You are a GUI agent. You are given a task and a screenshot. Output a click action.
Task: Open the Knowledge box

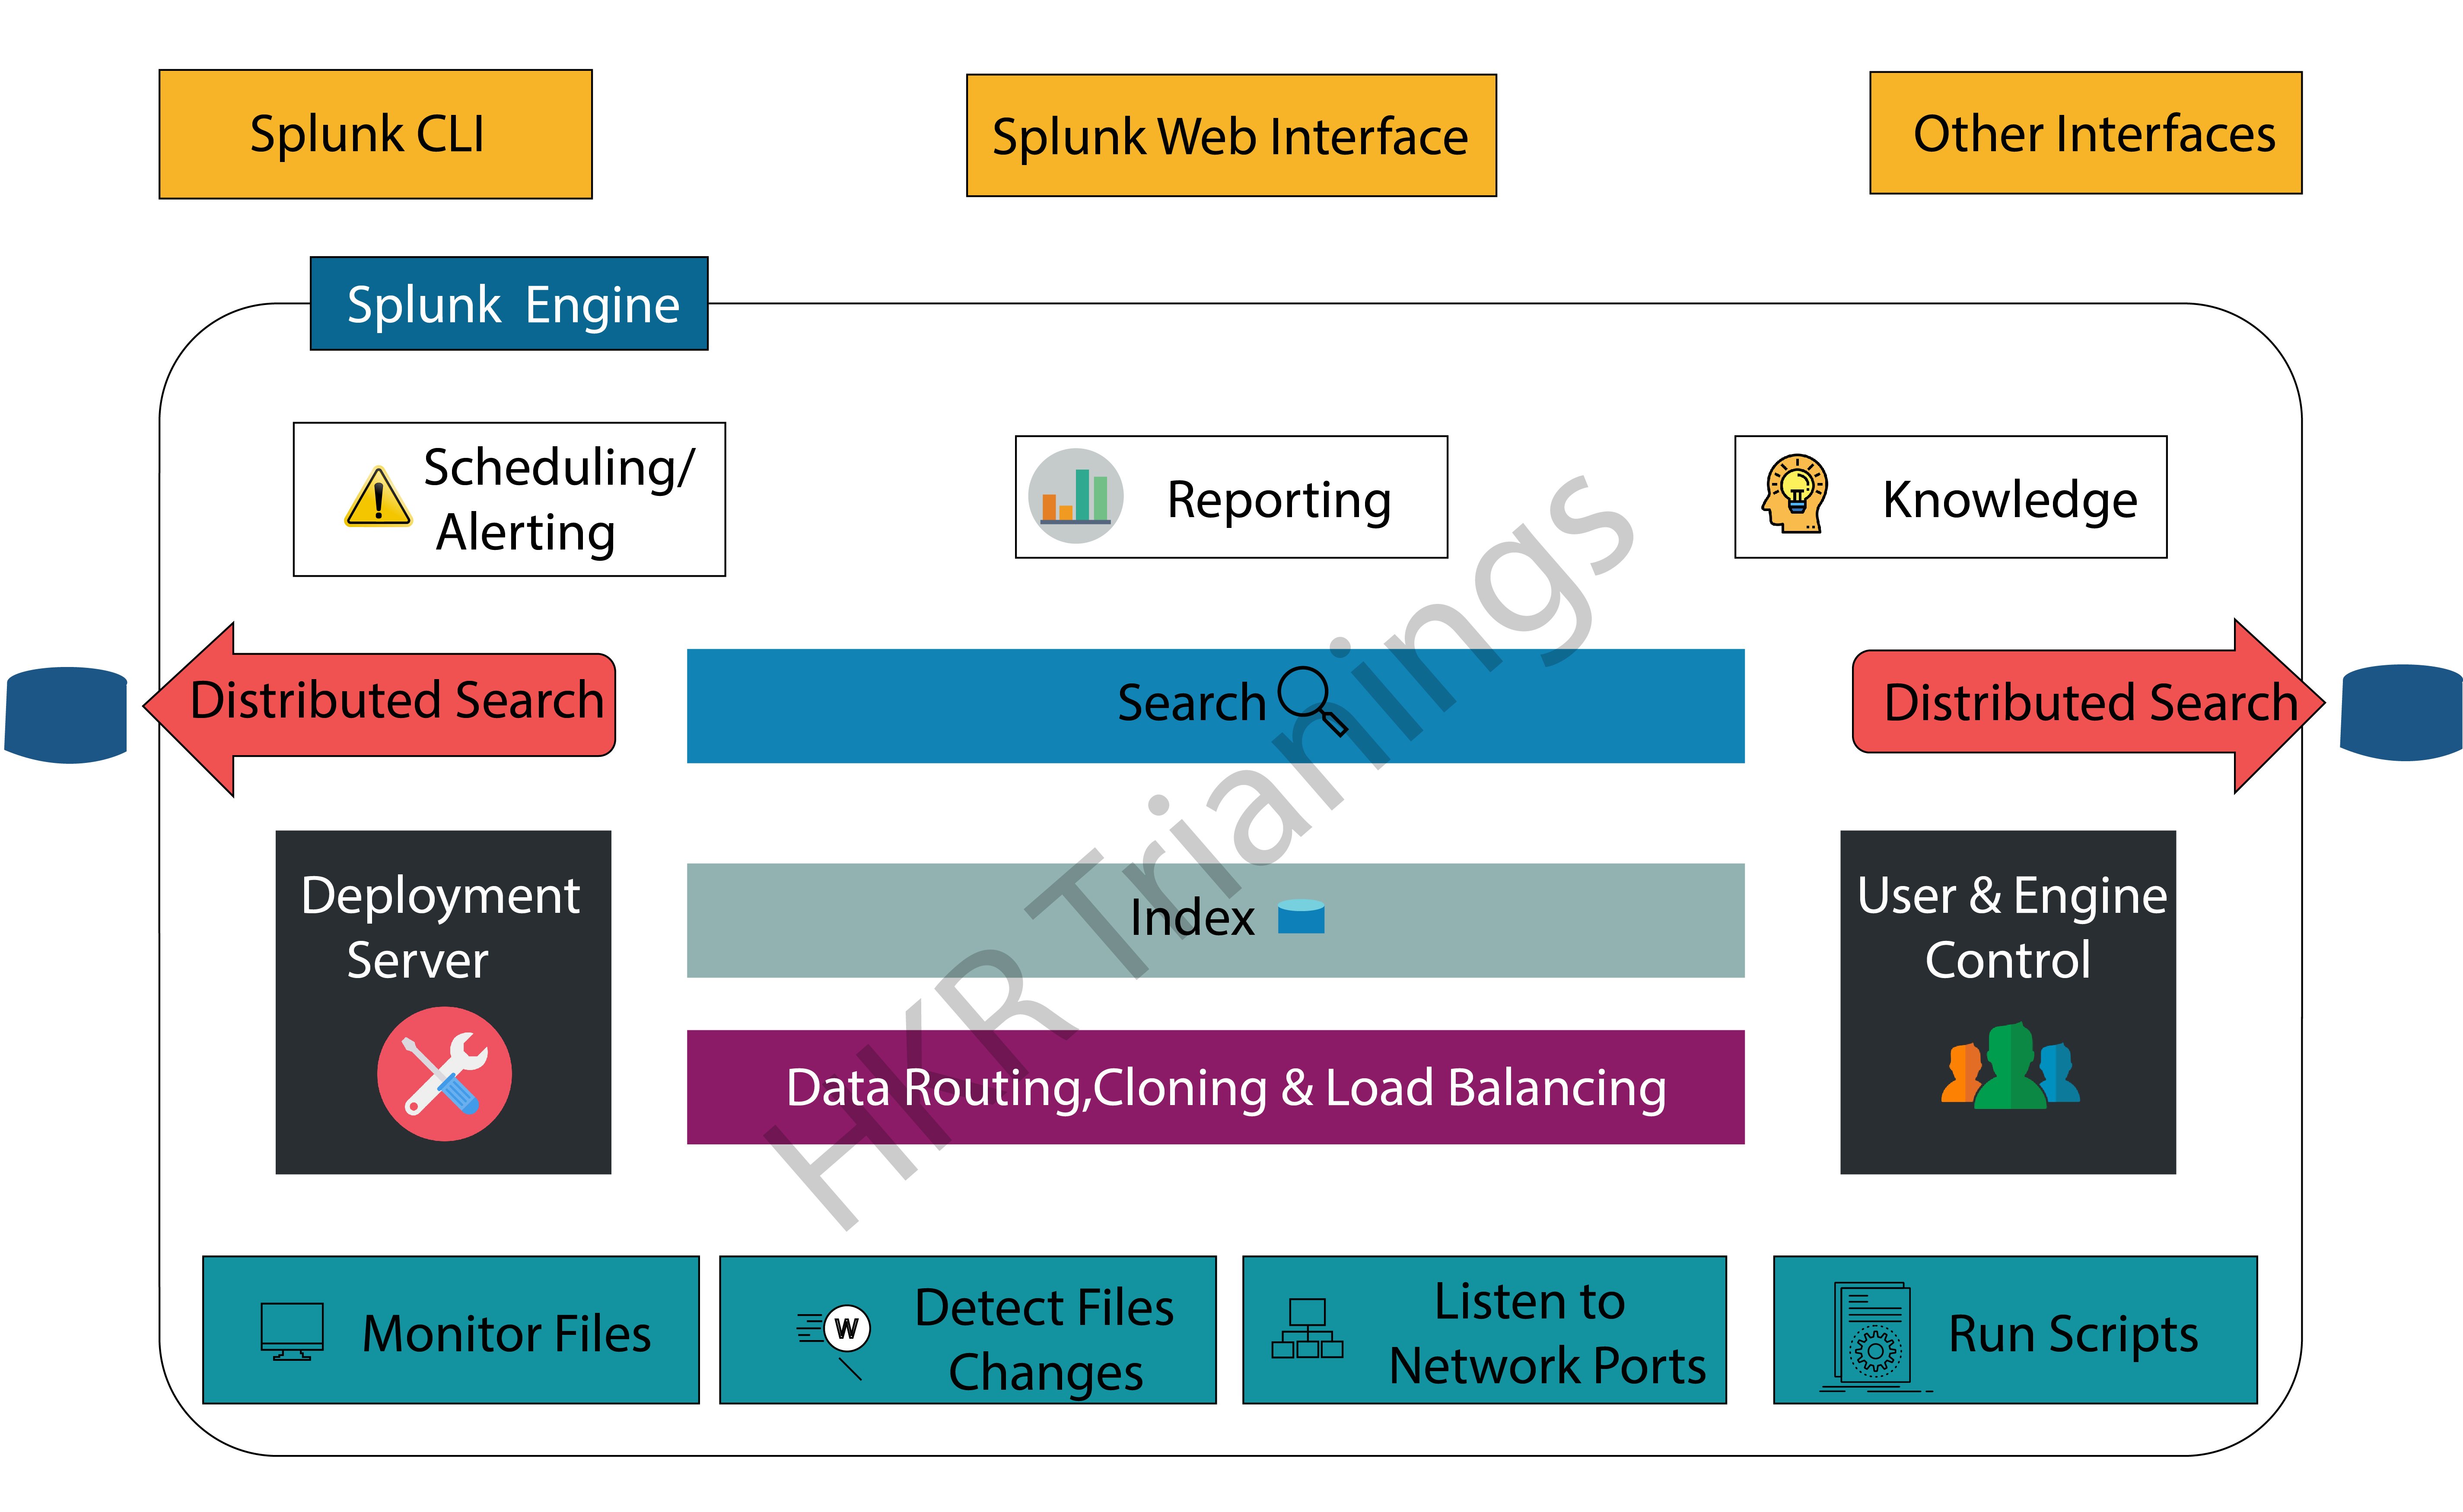point(1950,497)
